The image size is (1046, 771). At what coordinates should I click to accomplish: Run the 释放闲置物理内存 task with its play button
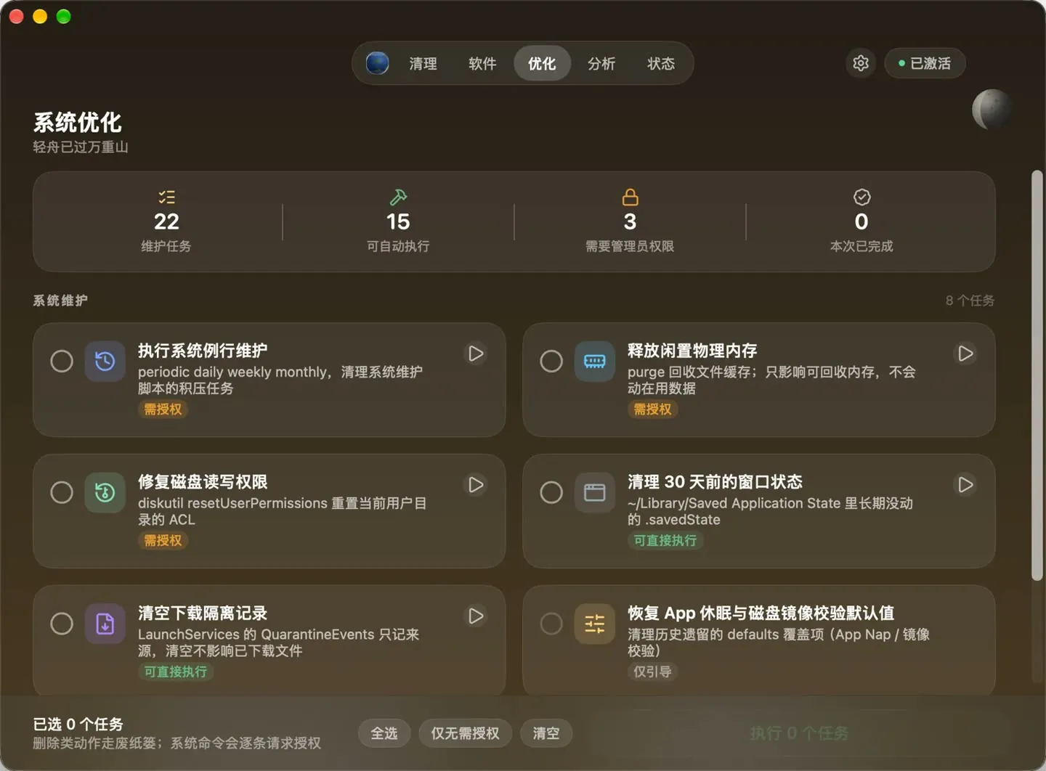coord(965,354)
